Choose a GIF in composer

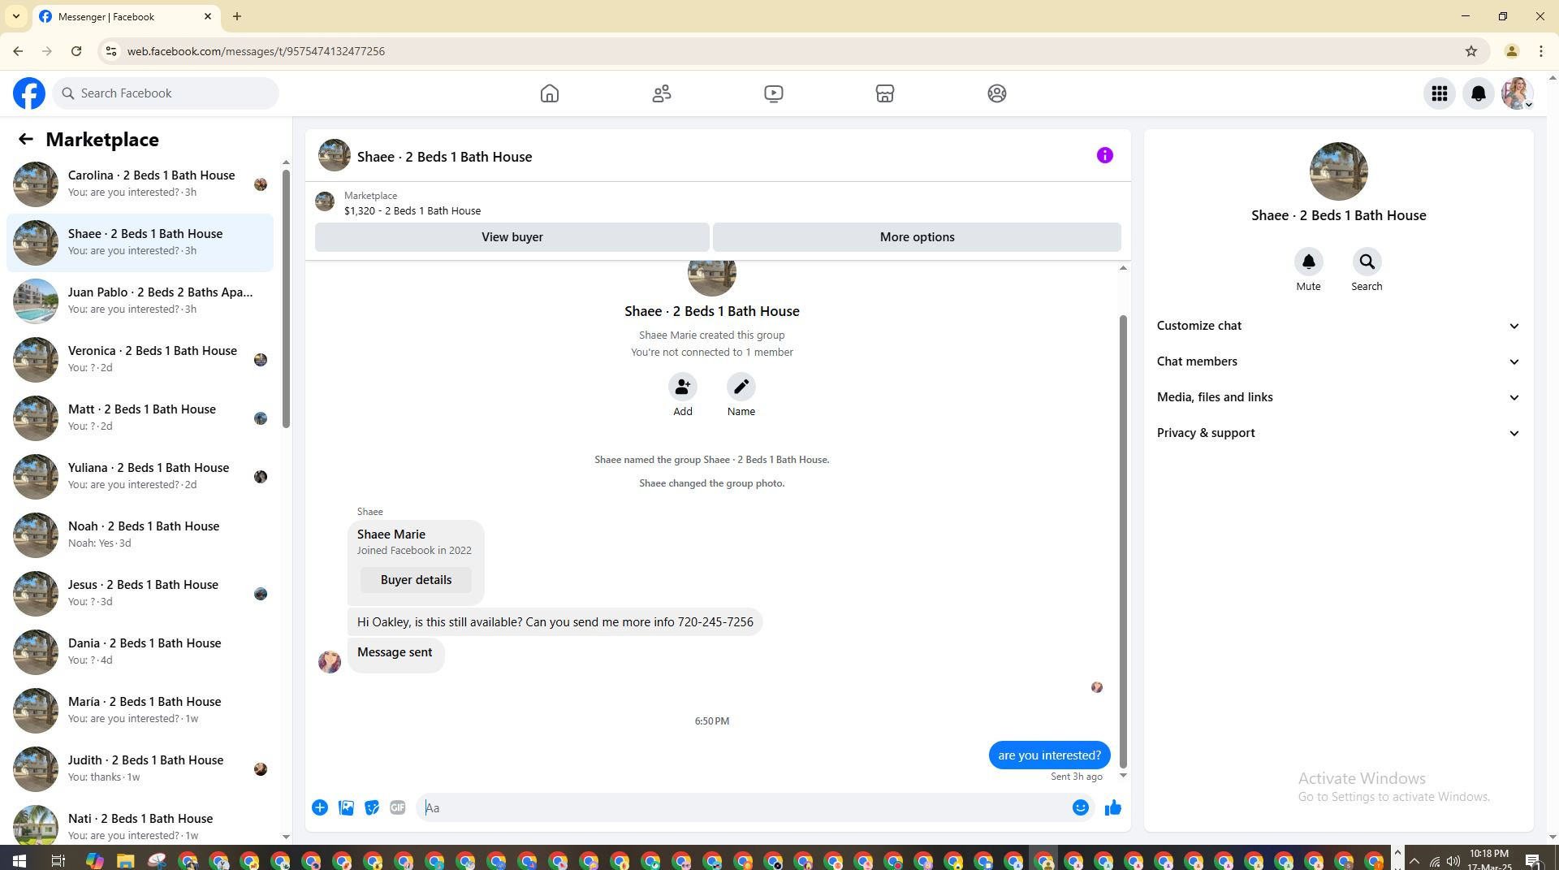[398, 808]
